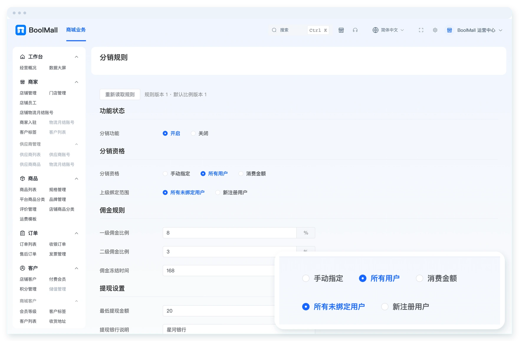Select 所有未绑定用户 in 上级绑定范围 form row

click(183, 193)
